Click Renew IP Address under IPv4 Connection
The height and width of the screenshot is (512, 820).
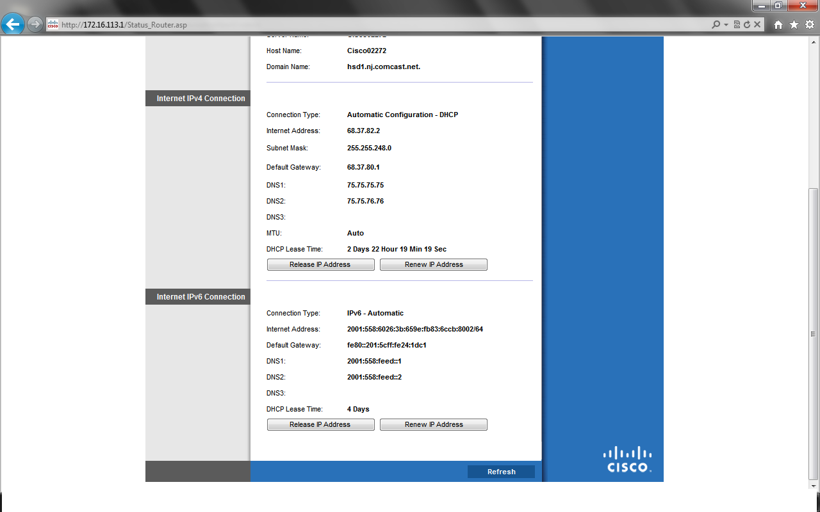(x=434, y=264)
